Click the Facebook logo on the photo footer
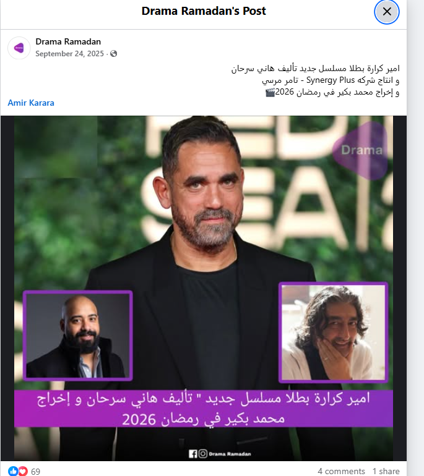 [x=193, y=454]
